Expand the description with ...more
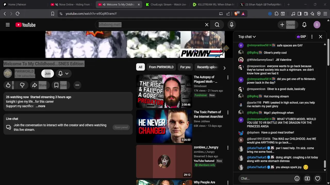The height and width of the screenshot is (185, 330). click(40, 106)
